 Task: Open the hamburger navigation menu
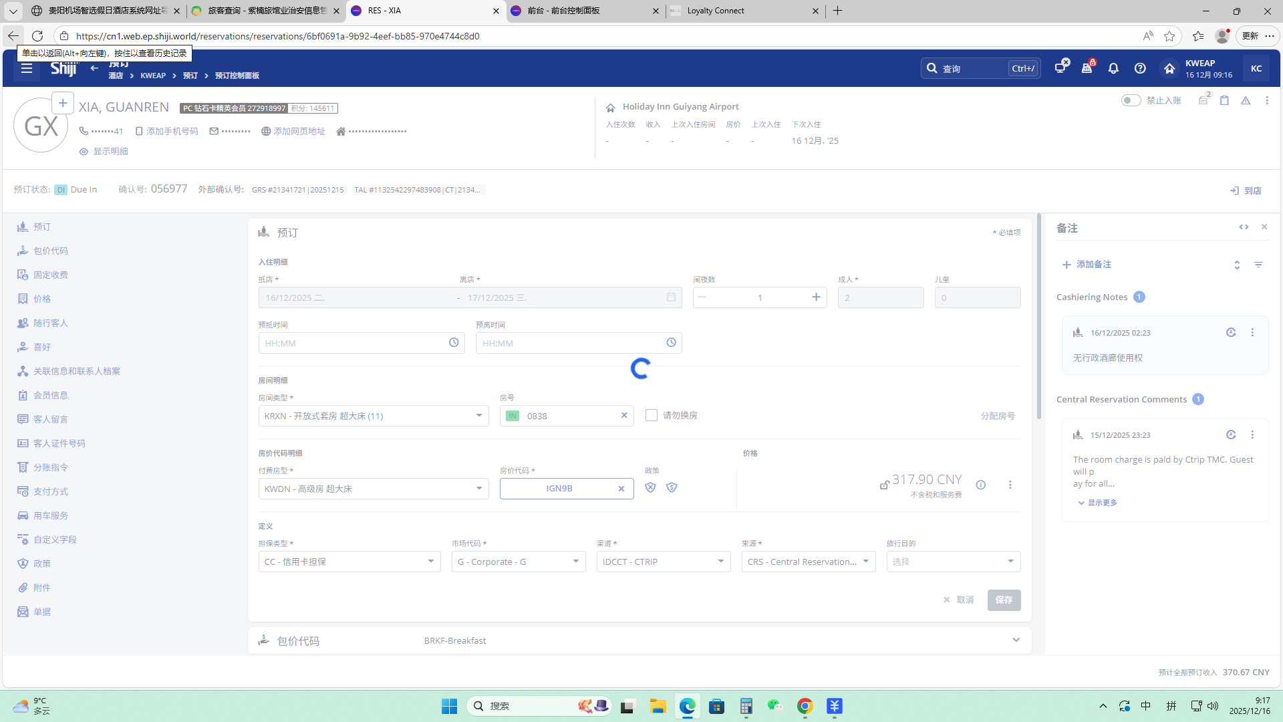[27, 68]
